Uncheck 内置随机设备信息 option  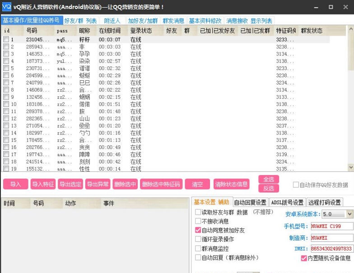point(304,258)
